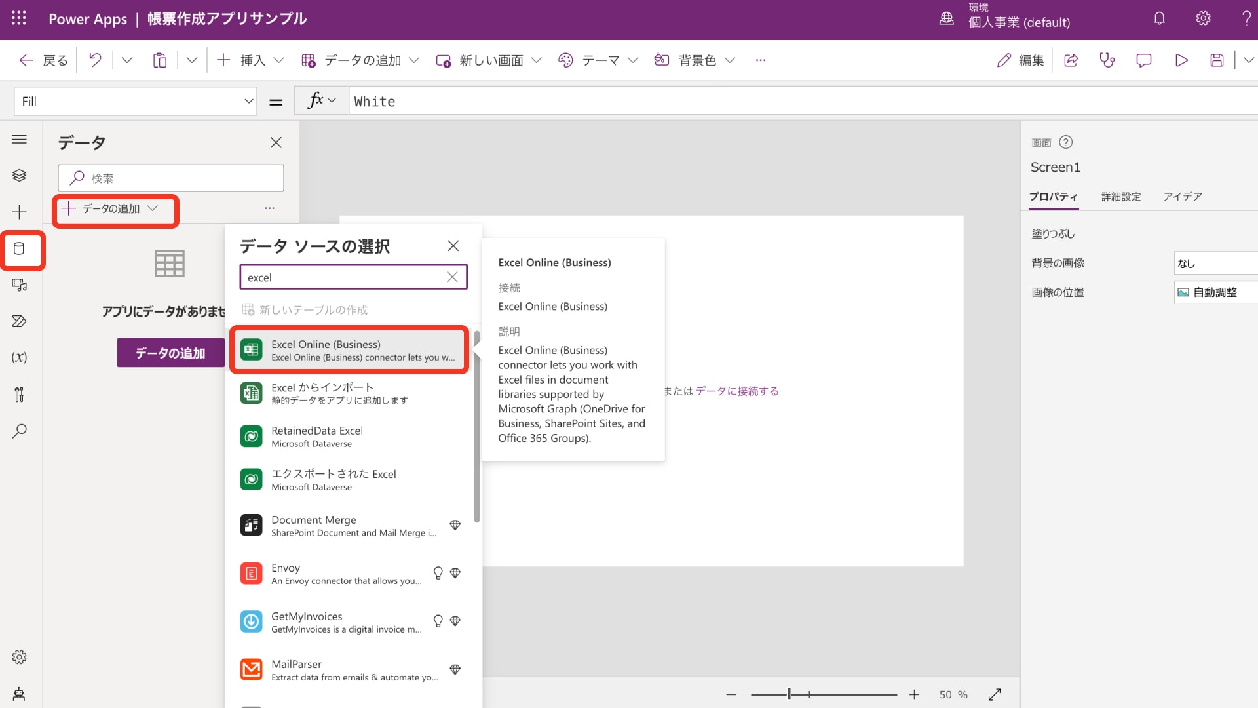Open the tree view panel in the sidebar
This screenshot has height=708, width=1258.
[20, 175]
